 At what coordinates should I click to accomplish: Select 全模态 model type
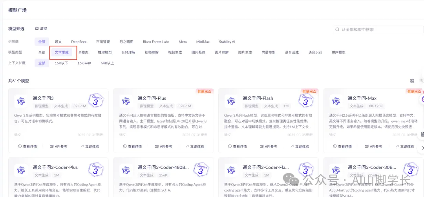pos(83,52)
